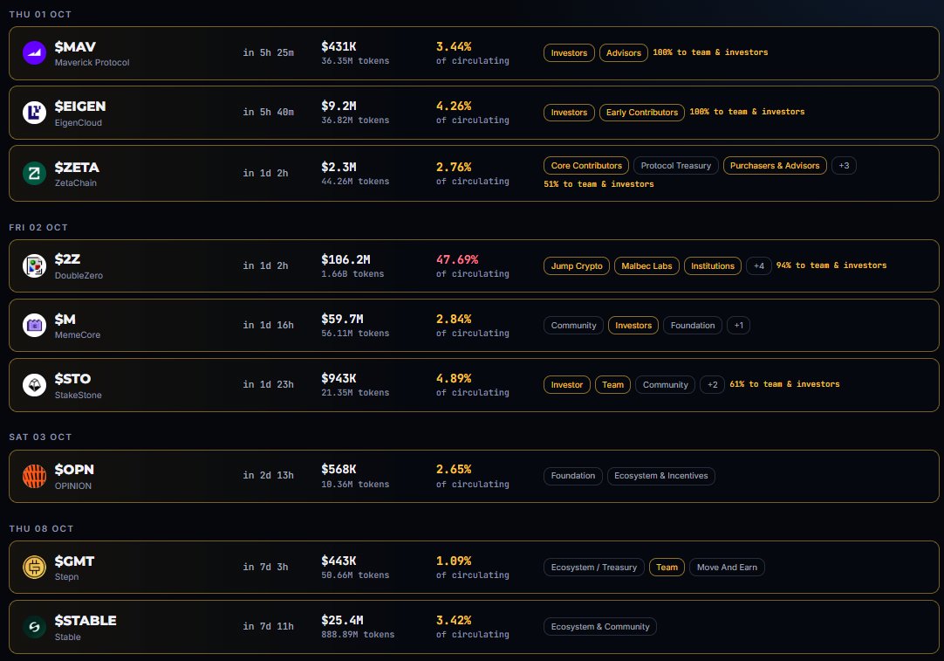Viewport: 944px width, 661px height.
Task: Click the Maverick Protocol $MAV logo icon
Action: 34,53
